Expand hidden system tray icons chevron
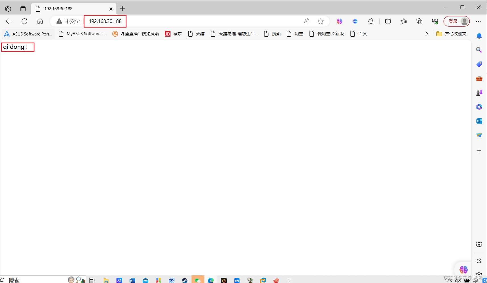The height and width of the screenshot is (283, 487). pyautogui.click(x=449, y=280)
